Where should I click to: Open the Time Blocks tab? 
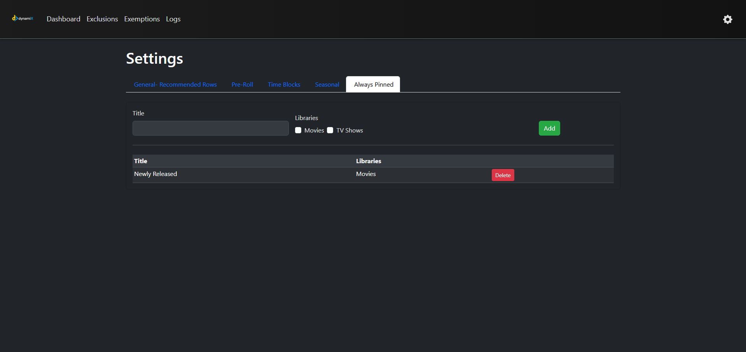(284, 84)
